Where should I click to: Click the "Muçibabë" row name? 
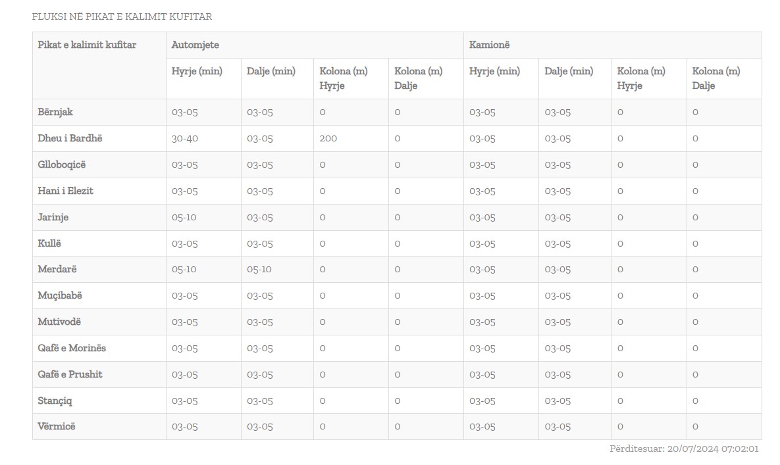coord(60,295)
